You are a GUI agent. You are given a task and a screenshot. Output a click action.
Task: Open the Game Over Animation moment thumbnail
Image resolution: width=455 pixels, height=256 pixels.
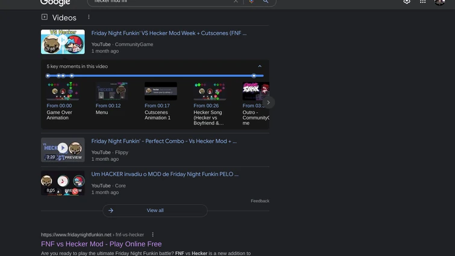coord(63,91)
